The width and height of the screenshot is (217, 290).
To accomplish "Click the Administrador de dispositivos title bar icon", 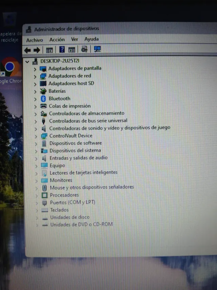I will [x=28, y=29].
